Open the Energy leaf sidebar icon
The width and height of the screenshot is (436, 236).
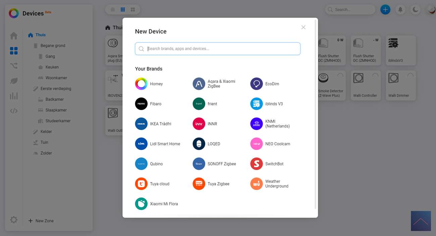point(14,81)
